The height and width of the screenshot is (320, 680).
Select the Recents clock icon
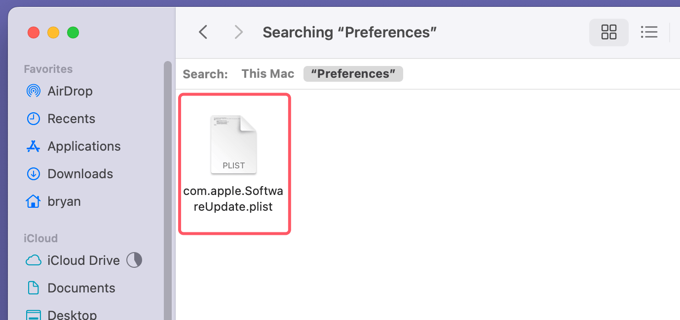[x=33, y=118]
